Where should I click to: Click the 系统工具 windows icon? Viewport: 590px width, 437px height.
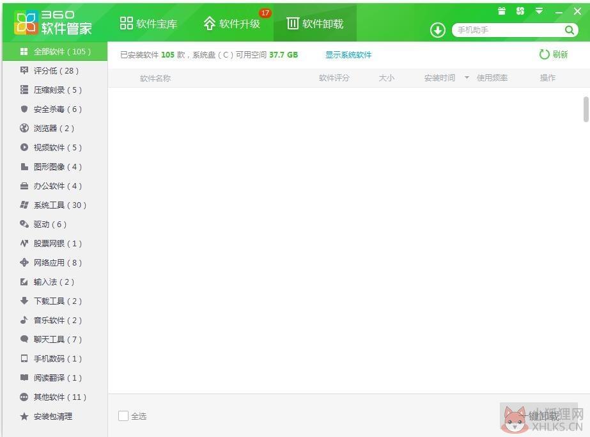point(24,205)
